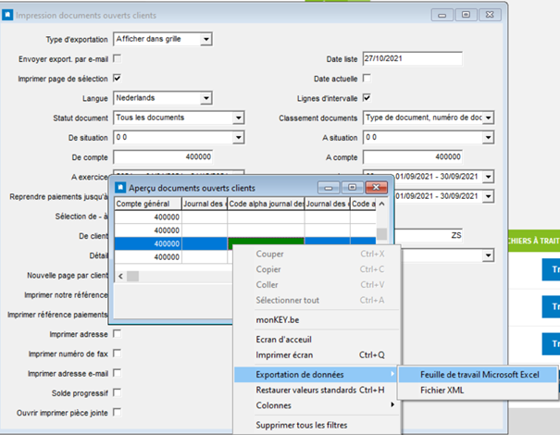Viewport: 560px width, 435px height.
Task: Maximize the Aperçu documents ouverts clients window
Action: [x=352, y=187]
